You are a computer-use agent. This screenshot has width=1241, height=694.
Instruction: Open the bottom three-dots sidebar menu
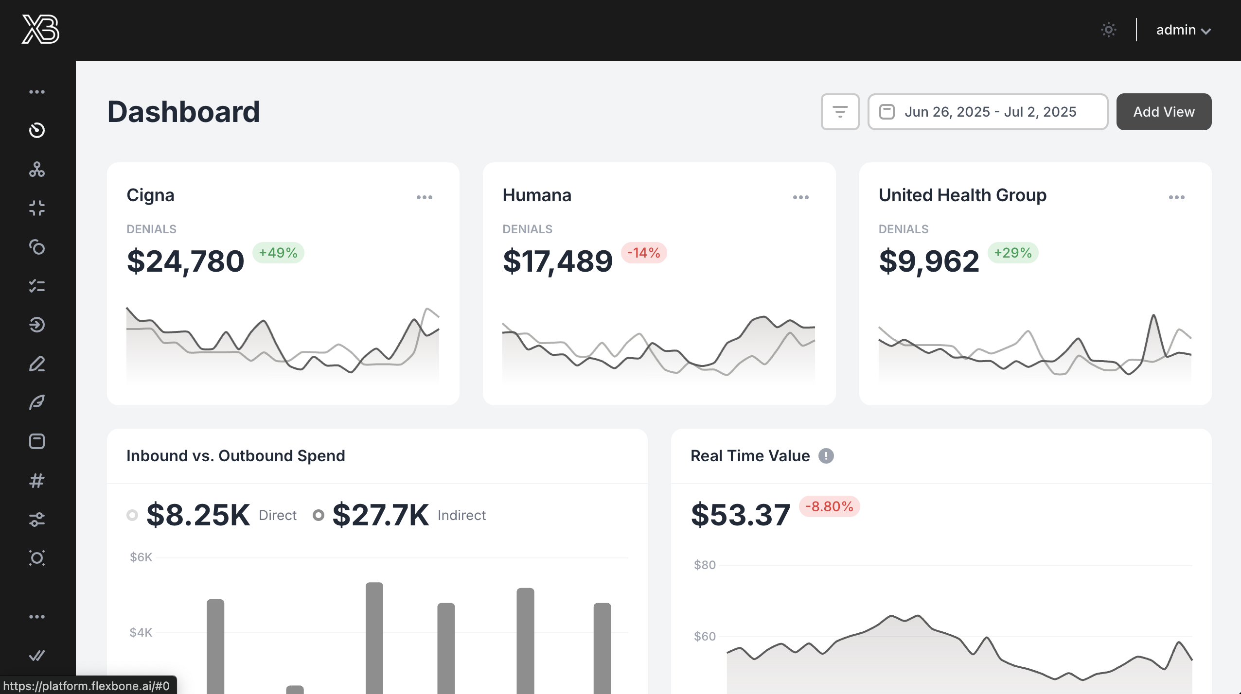pyautogui.click(x=37, y=617)
